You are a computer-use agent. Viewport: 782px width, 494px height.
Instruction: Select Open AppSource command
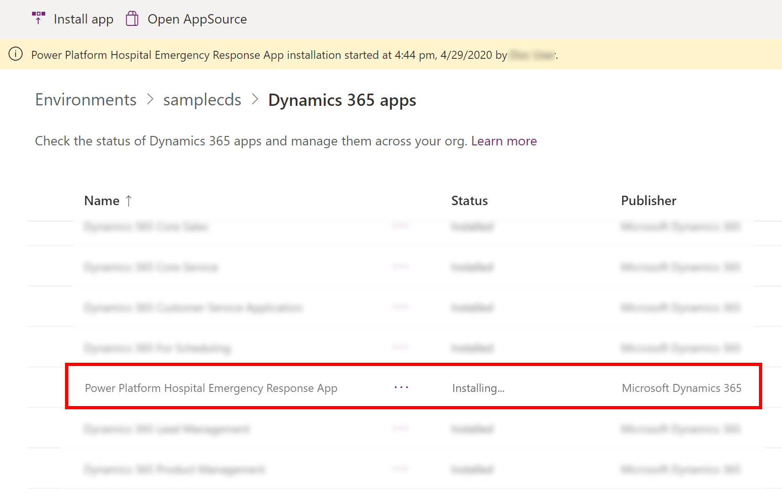click(x=186, y=19)
